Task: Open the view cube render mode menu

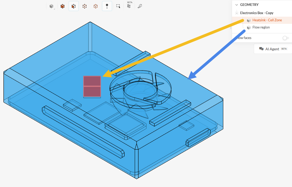Action: [x=52, y=6]
